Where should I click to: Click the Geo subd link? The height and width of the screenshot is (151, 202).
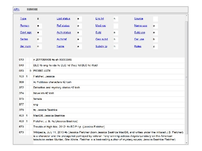102,39
